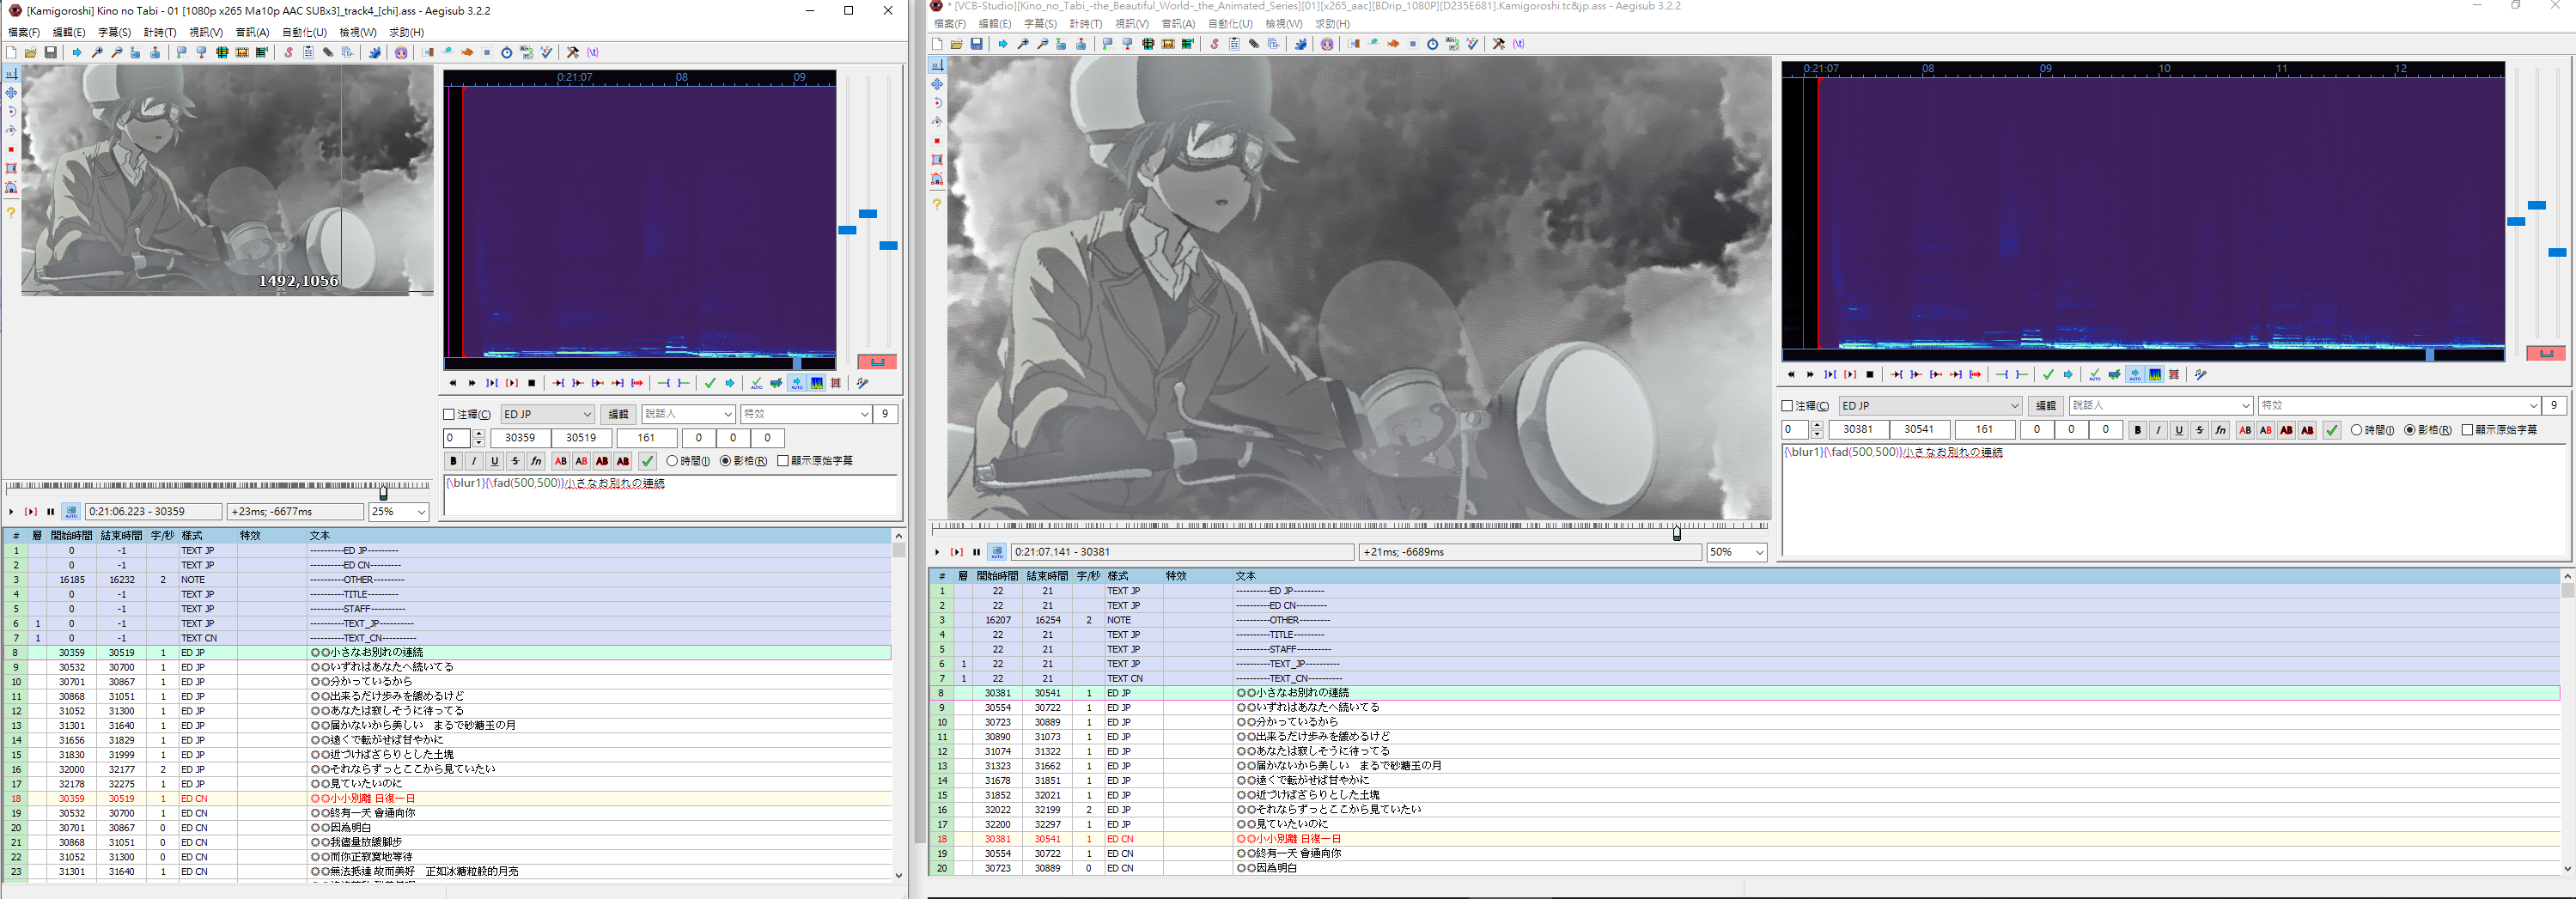The height and width of the screenshot is (899, 2576).
Task: Open Shift Times stopwatch icon in right window
Action: click(1432, 44)
